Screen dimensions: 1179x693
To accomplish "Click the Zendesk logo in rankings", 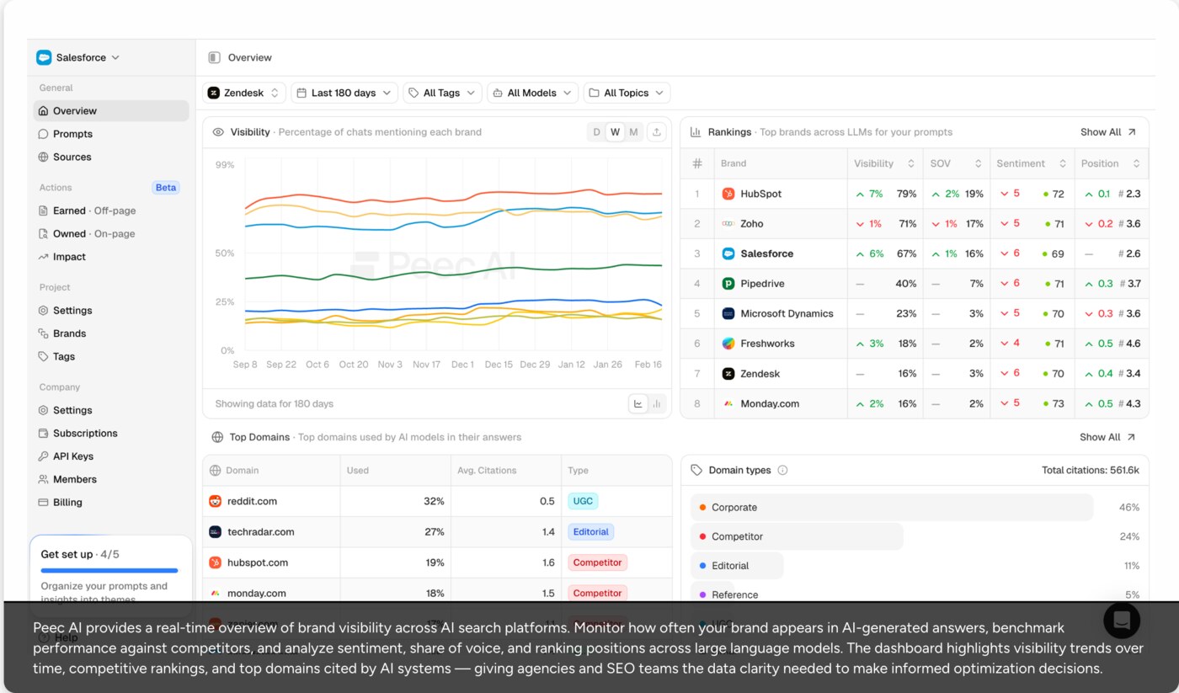I will pos(728,374).
